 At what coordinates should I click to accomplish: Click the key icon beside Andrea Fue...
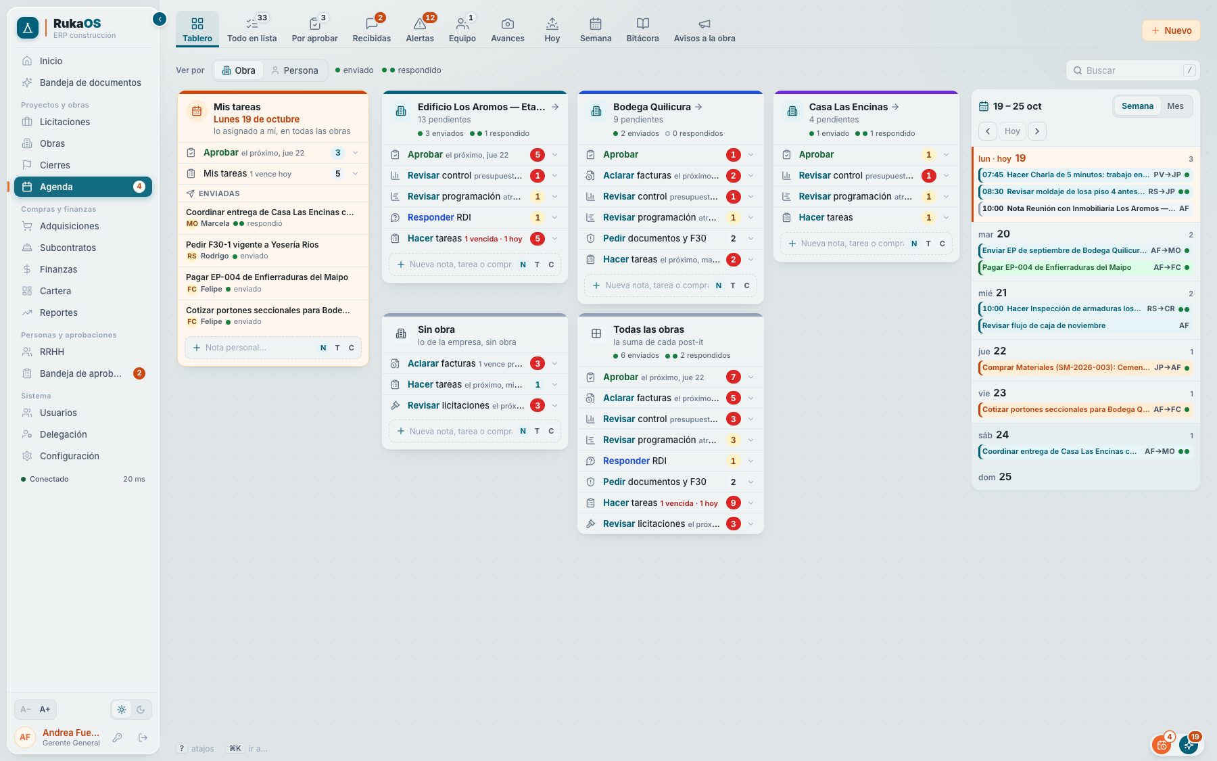click(118, 737)
